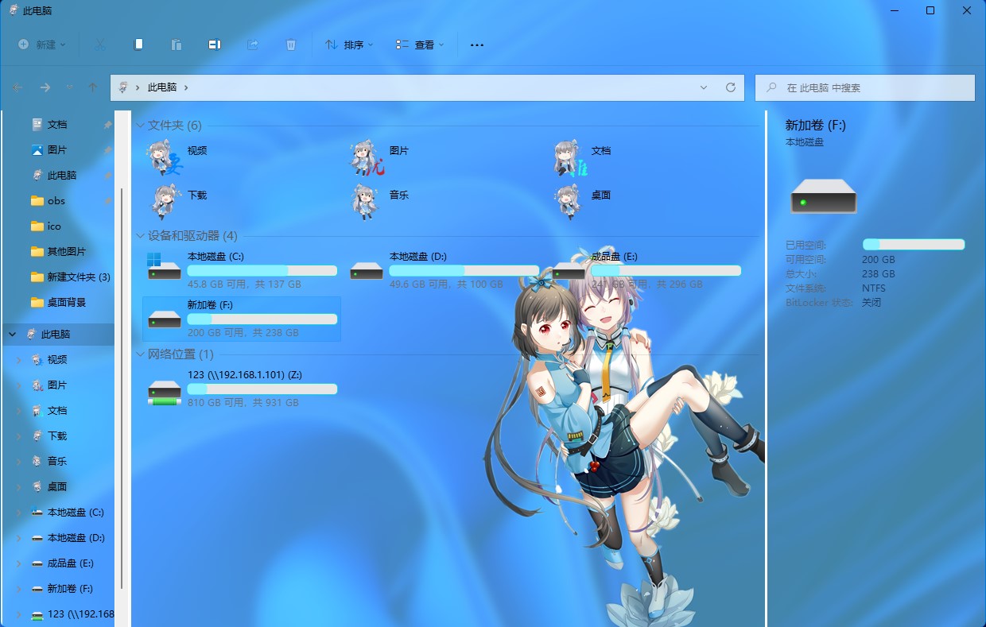
Task: Click the Delete trash can icon
Action: [291, 45]
